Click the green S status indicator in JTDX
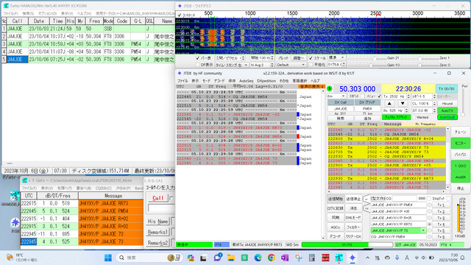471x265 pixels. (x=330, y=88)
